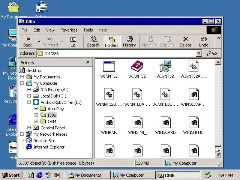Open the Back history dropdown arrow
240x180 pixels.
tap(39, 42)
